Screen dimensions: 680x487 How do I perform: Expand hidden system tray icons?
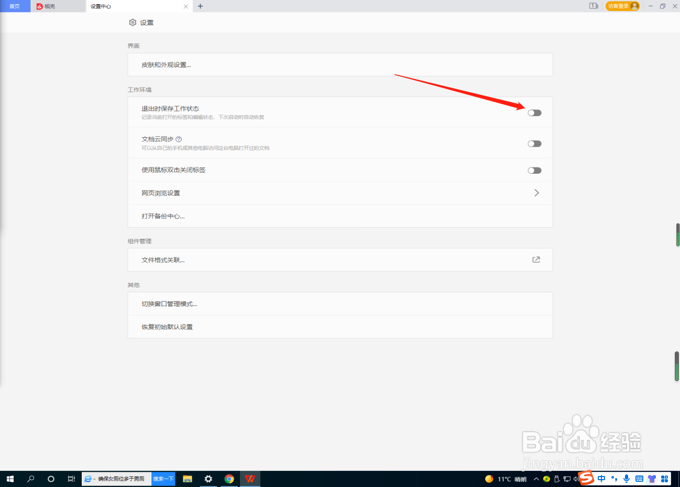[536, 479]
